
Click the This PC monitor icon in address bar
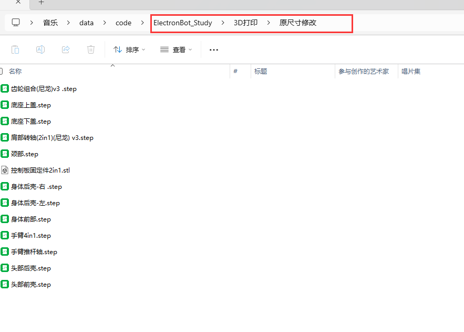(16, 23)
